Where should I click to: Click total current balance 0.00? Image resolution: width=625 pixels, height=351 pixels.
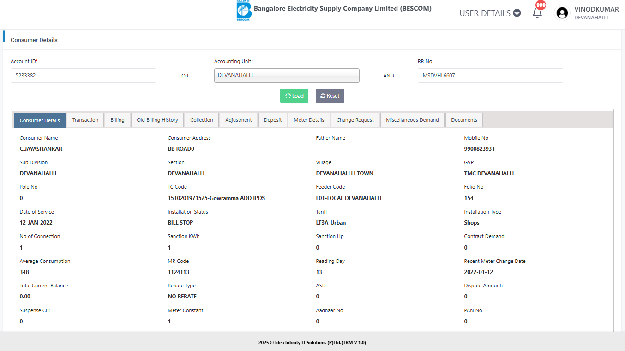point(25,297)
